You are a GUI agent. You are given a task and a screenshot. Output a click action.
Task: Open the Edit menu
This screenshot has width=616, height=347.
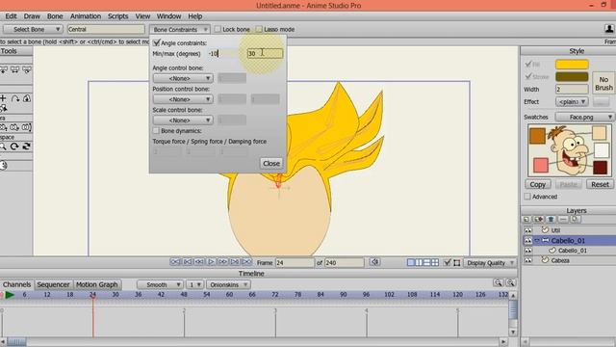coord(11,16)
